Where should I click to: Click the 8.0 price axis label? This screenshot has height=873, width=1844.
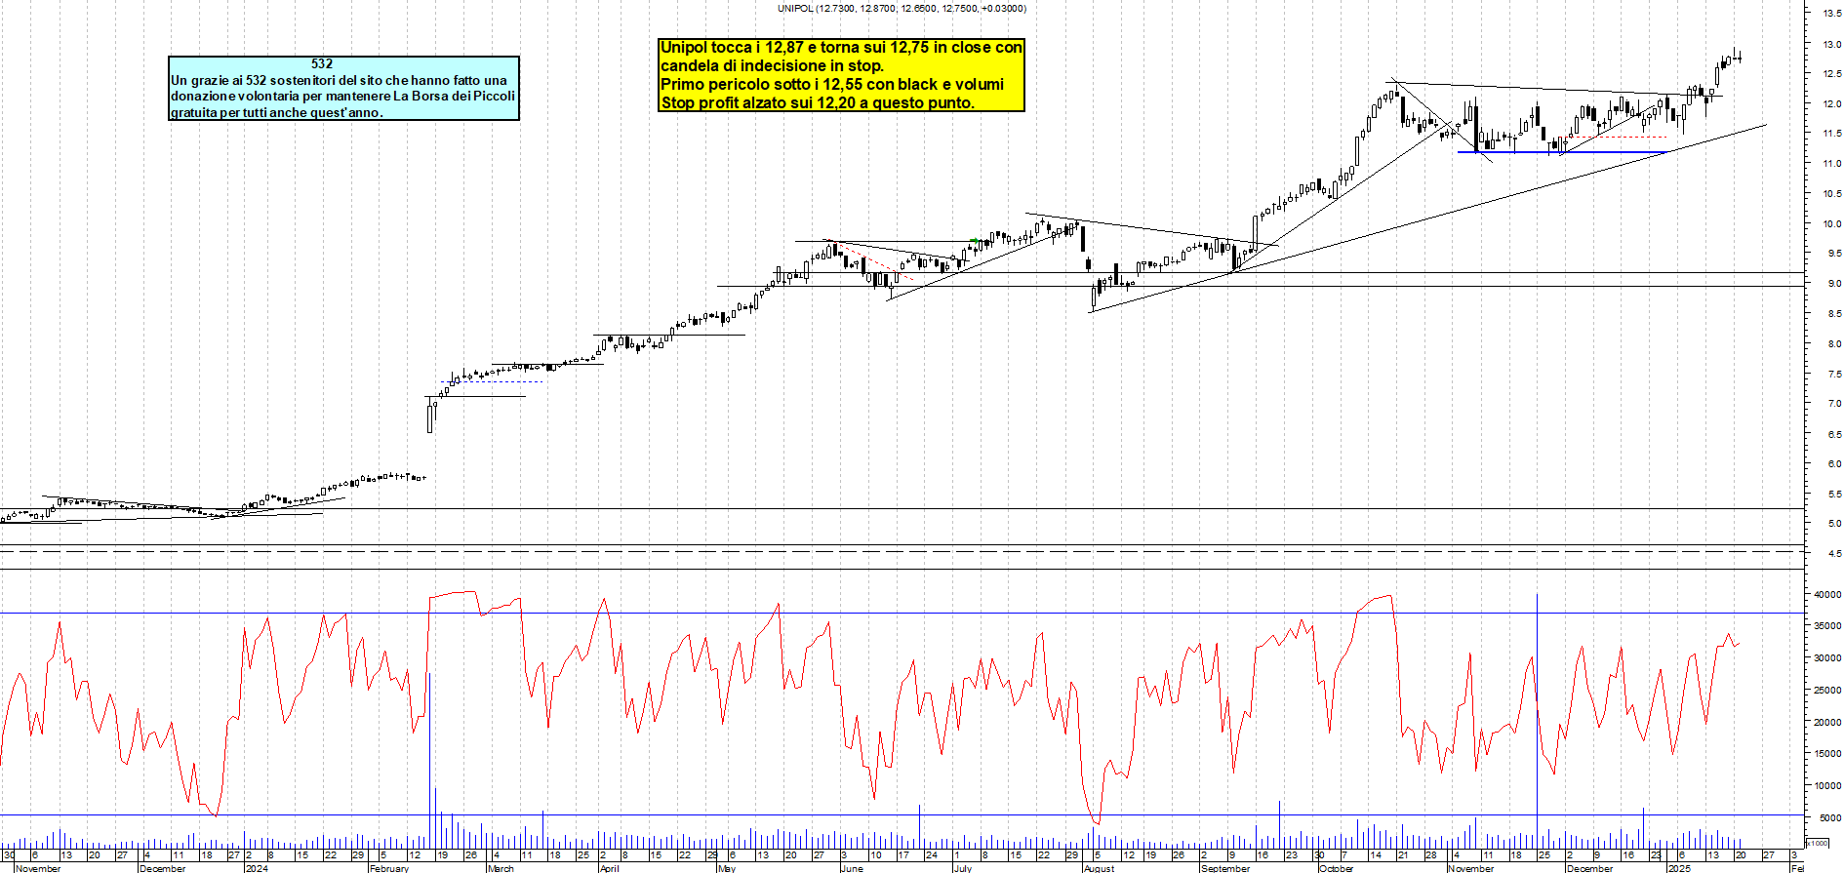point(1834,343)
